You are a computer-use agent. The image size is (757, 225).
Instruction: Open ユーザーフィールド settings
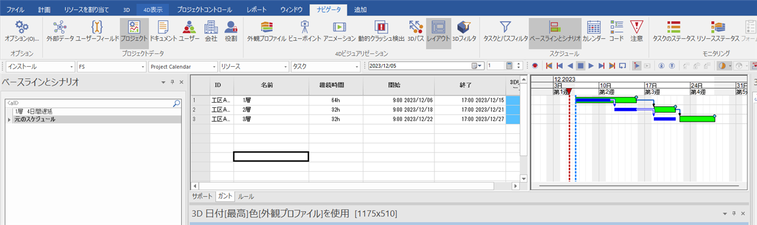[97, 31]
